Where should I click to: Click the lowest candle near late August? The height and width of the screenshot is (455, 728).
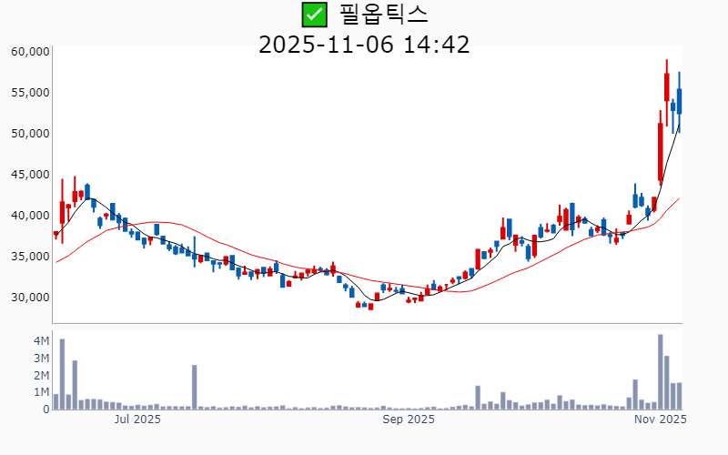pyautogui.click(x=370, y=307)
